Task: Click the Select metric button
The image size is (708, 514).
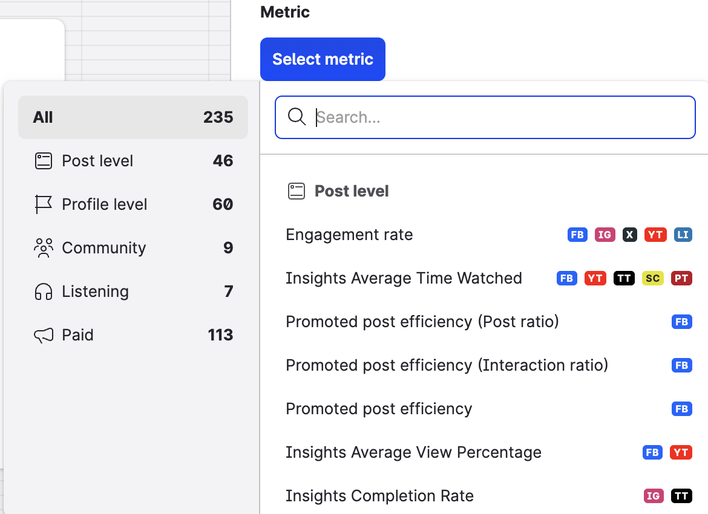Action: (x=323, y=59)
